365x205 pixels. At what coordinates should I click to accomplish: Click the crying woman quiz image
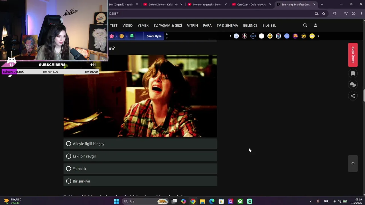(140, 96)
